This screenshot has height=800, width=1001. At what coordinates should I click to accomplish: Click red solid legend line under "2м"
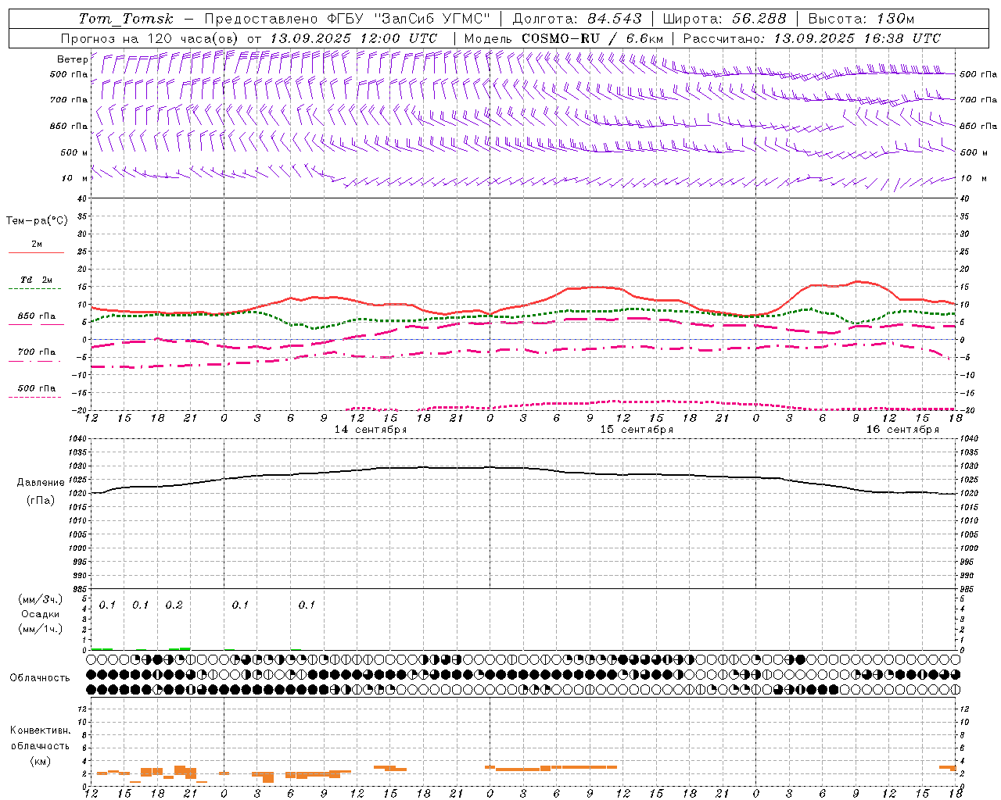click(36, 253)
